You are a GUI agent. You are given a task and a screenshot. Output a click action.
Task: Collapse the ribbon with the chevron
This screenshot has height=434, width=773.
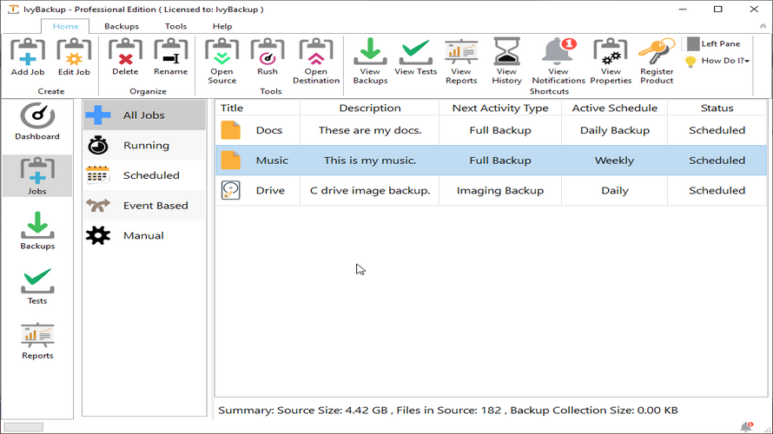[x=763, y=26]
